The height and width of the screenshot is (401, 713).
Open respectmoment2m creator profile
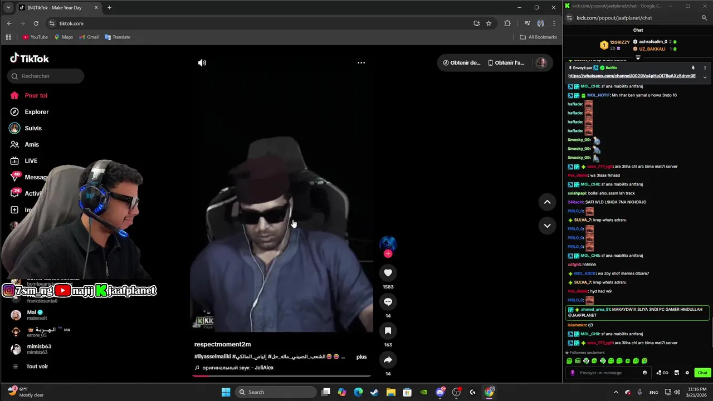pos(222,344)
